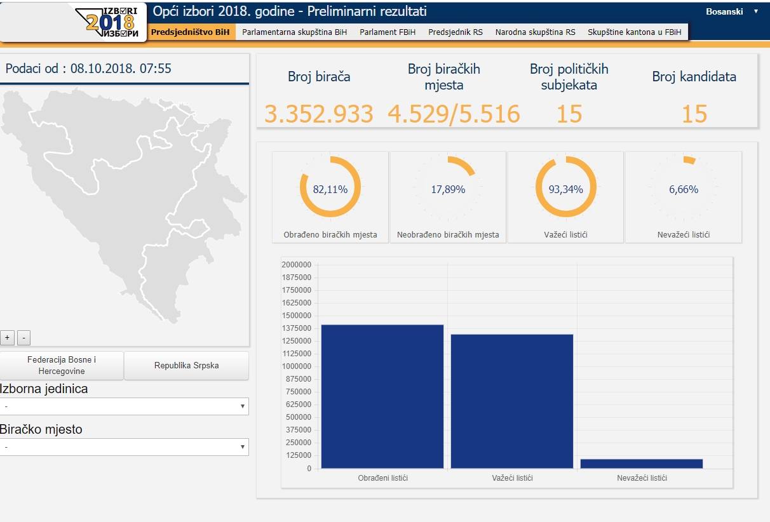This screenshot has height=522, width=770.
Task: Switch to Parlamentarna skupština BiH tab
Action: pos(295,32)
